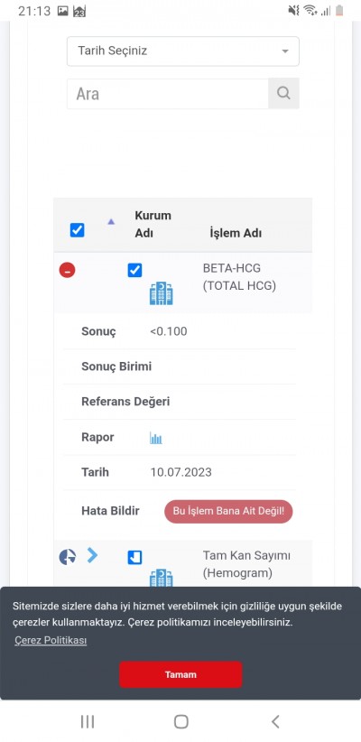Viewport: 361px width, 742px height.
Task: Tap the Android back arrow
Action: [x=275, y=721]
